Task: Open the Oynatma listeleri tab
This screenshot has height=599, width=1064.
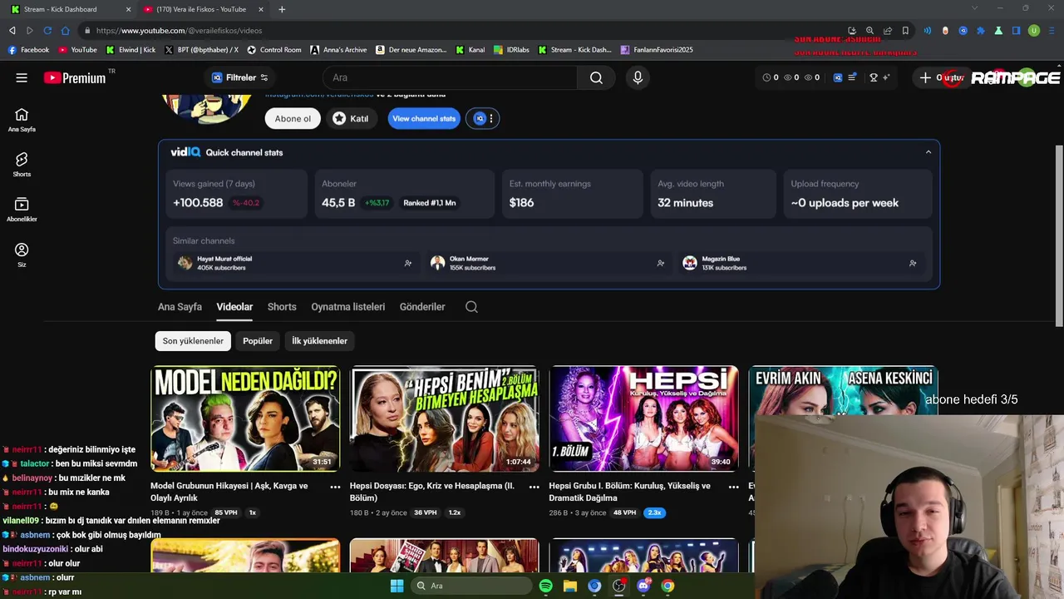Action: [347, 307]
